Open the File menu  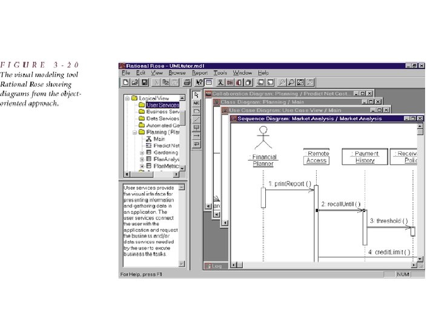point(126,73)
